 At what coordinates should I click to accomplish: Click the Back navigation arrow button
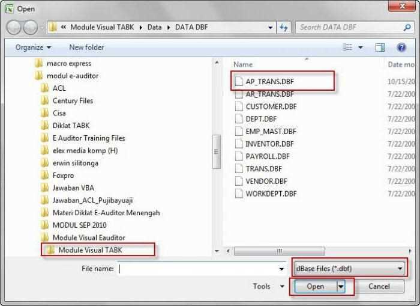pos(13,27)
